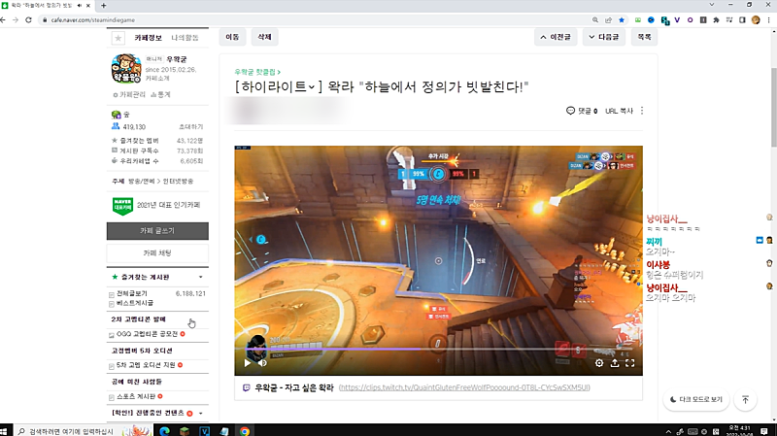Open the 카페소개 link
The width and height of the screenshot is (777, 436).
[x=157, y=79]
